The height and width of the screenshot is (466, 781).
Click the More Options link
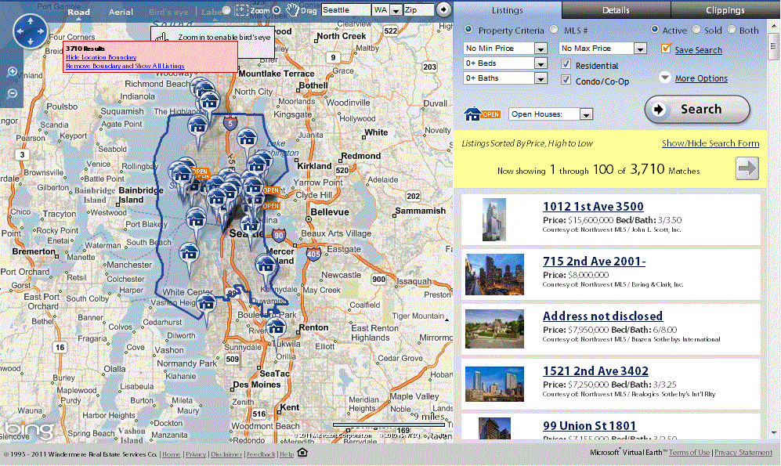(701, 78)
